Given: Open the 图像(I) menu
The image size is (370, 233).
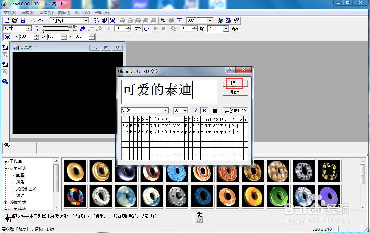Looking at the screenshot, I should click(64, 12).
